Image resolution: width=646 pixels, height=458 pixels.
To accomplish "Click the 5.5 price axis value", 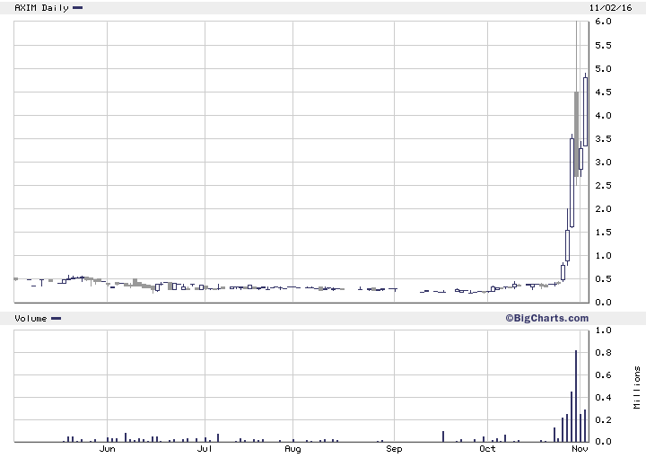I will coord(603,45).
